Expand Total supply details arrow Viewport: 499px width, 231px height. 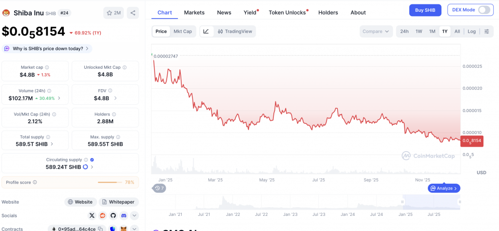(x=52, y=144)
